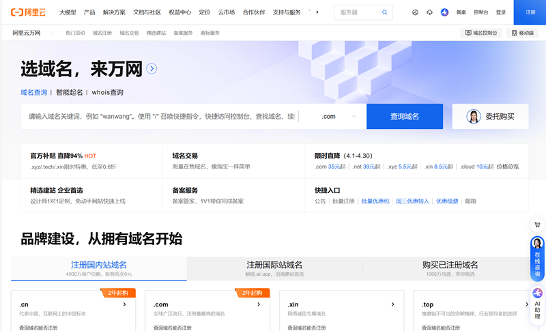This screenshot has height=331, width=546.
Task: Click the cloud download icon in header
Action: 429,12
